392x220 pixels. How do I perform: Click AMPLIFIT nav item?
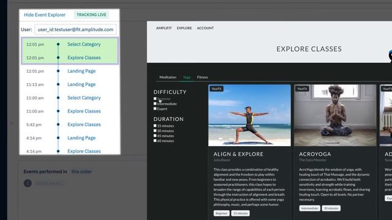pos(164,28)
